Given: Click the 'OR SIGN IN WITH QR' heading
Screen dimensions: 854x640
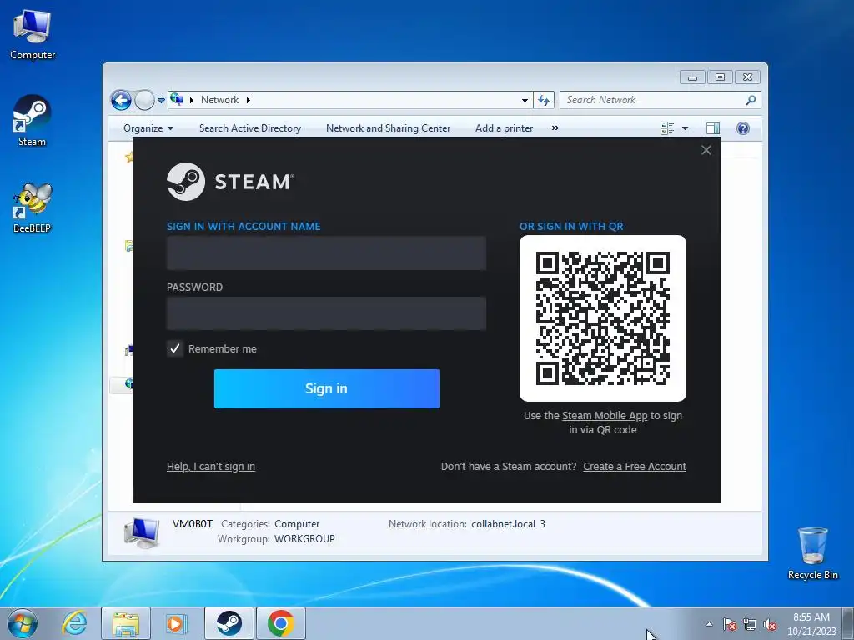Looking at the screenshot, I should pyautogui.click(x=571, y=227).
